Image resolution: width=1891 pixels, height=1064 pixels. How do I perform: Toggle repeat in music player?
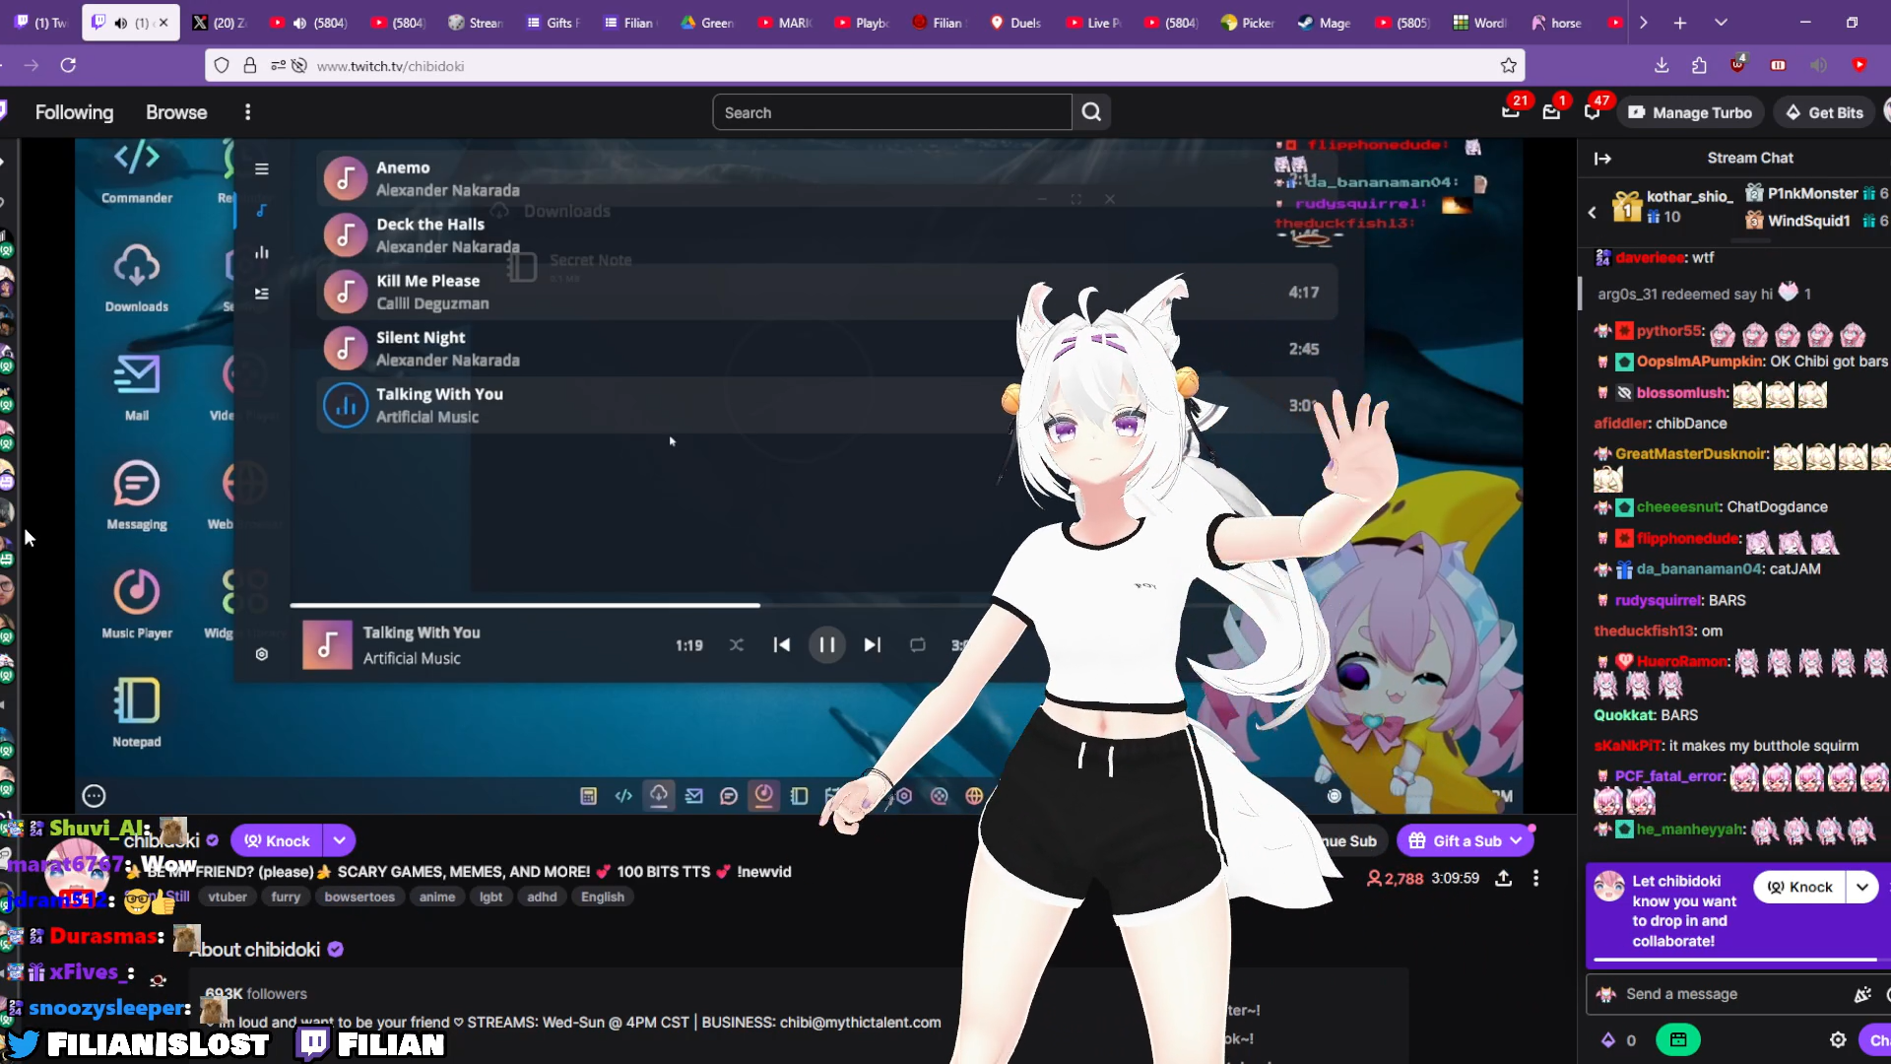pos(917,645)
